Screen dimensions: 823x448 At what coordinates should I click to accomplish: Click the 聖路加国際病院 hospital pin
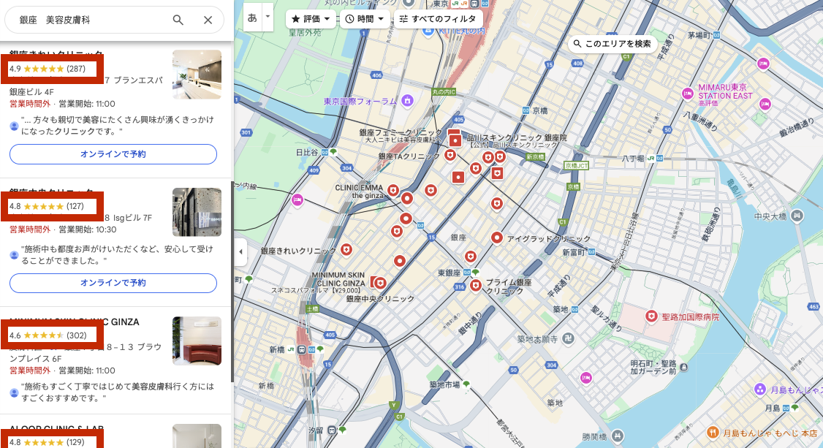click(x=651, y=316)
